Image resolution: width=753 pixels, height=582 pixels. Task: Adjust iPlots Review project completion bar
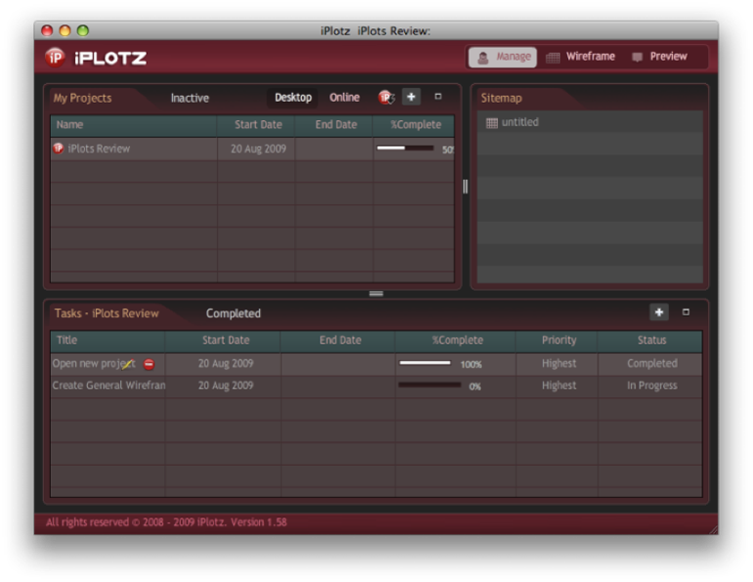405,149
